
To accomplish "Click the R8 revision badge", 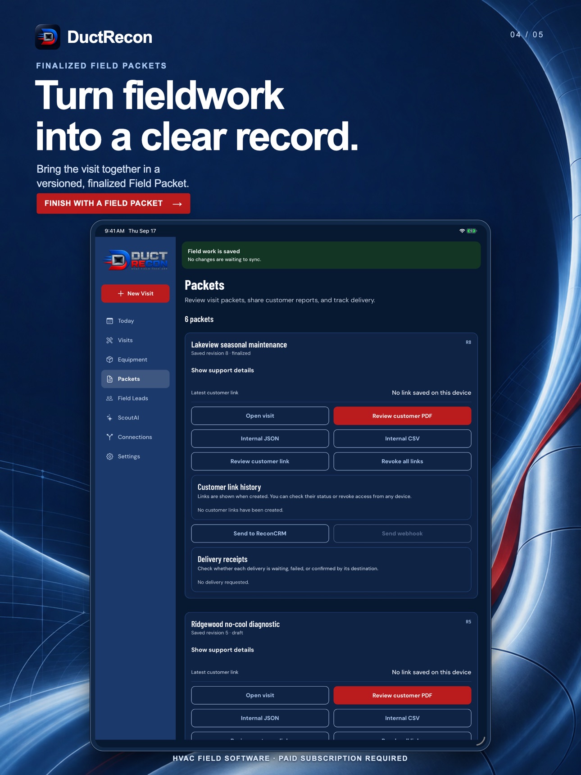I will click(468, 342).
